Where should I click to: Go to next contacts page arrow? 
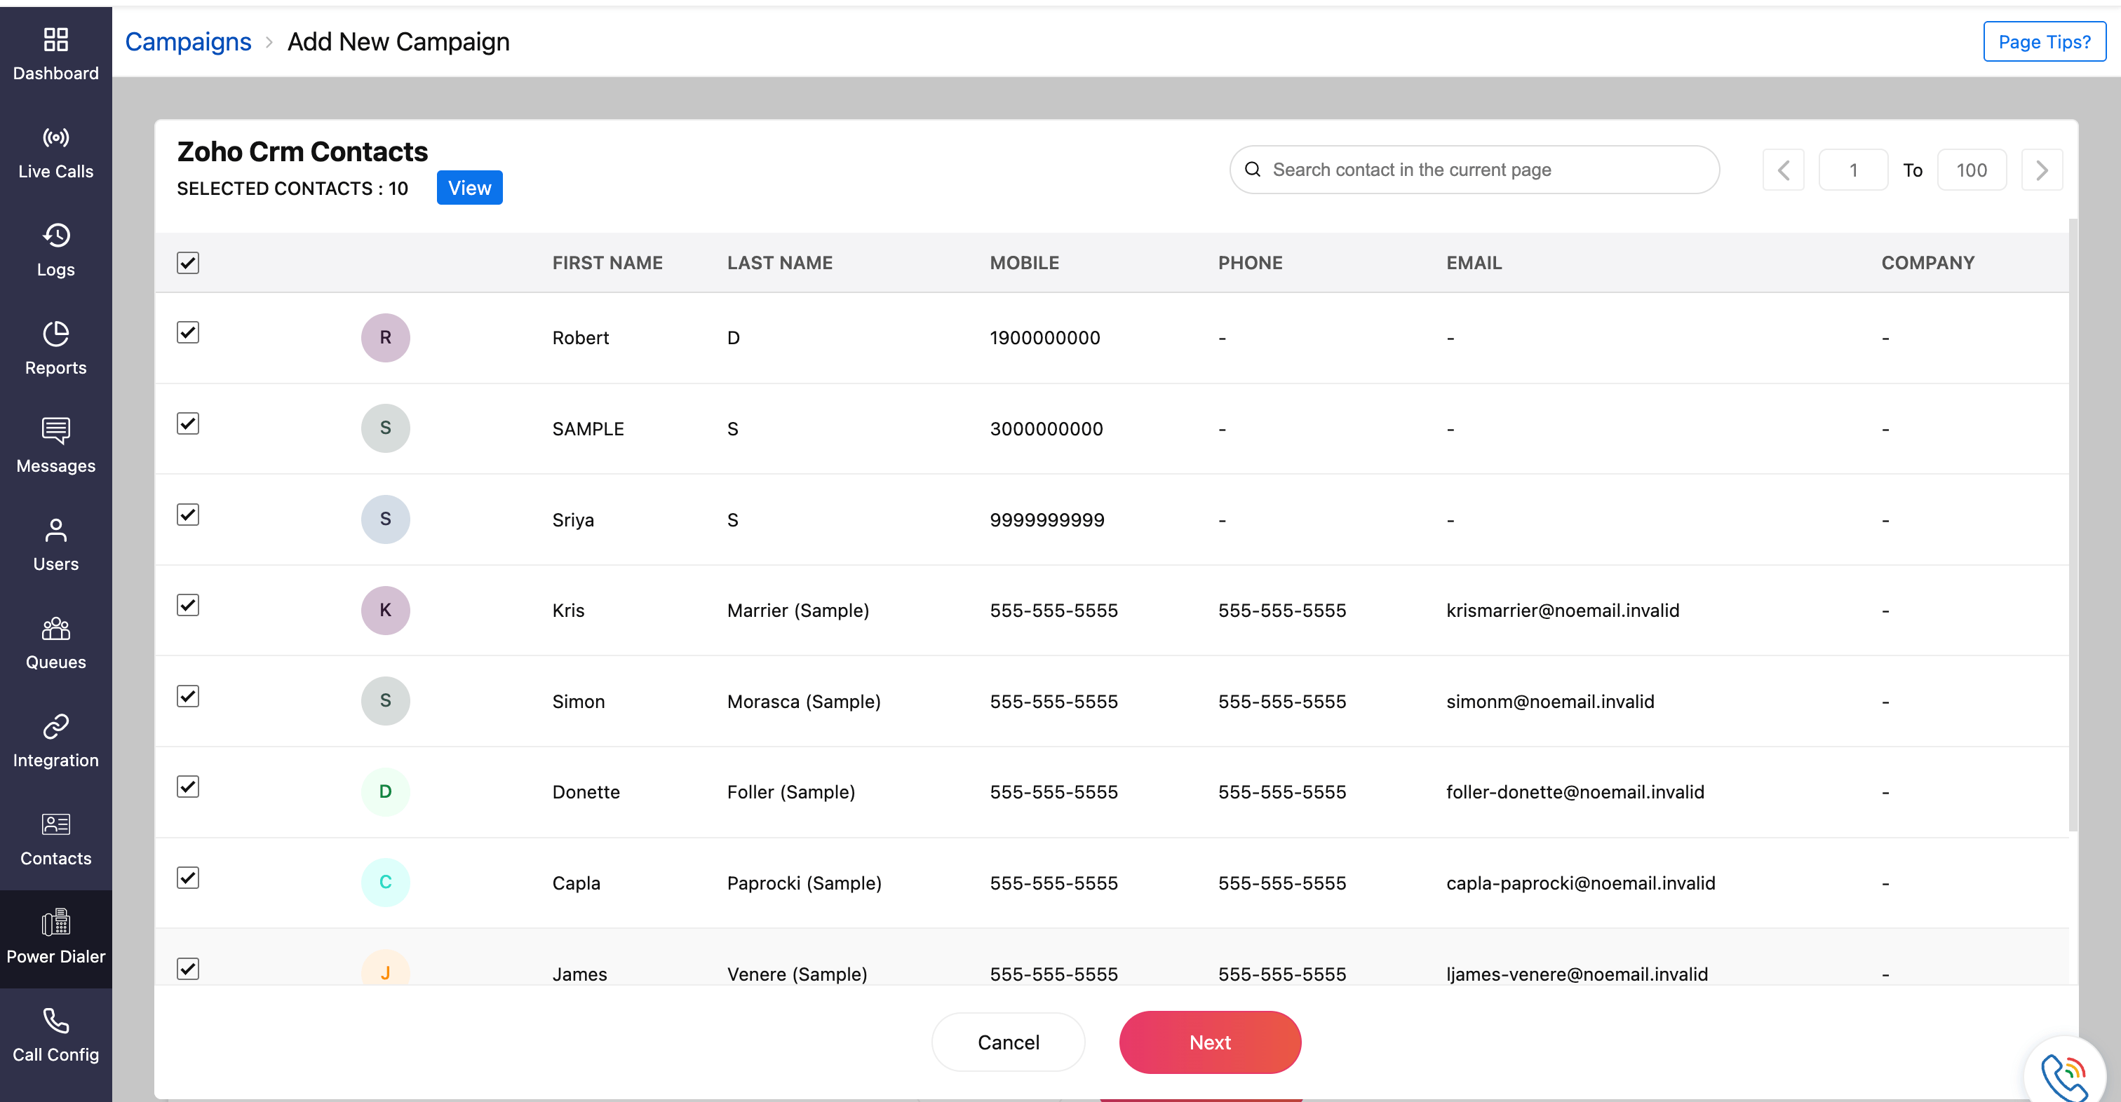click(x=2041, y=170)
